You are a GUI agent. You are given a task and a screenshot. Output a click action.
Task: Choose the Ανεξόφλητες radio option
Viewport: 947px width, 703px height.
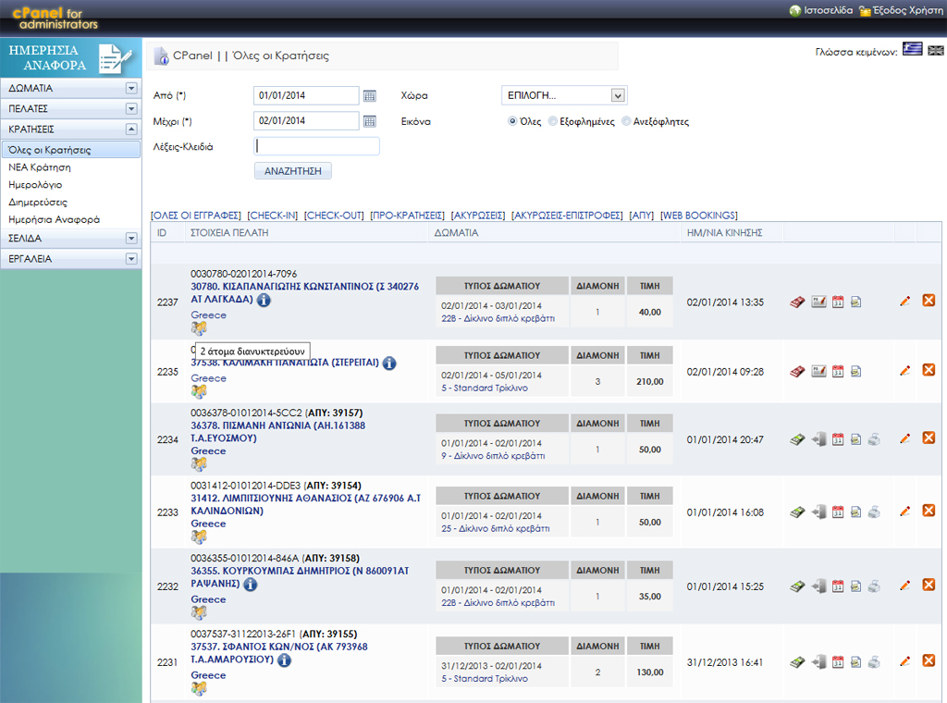point(627,121)
